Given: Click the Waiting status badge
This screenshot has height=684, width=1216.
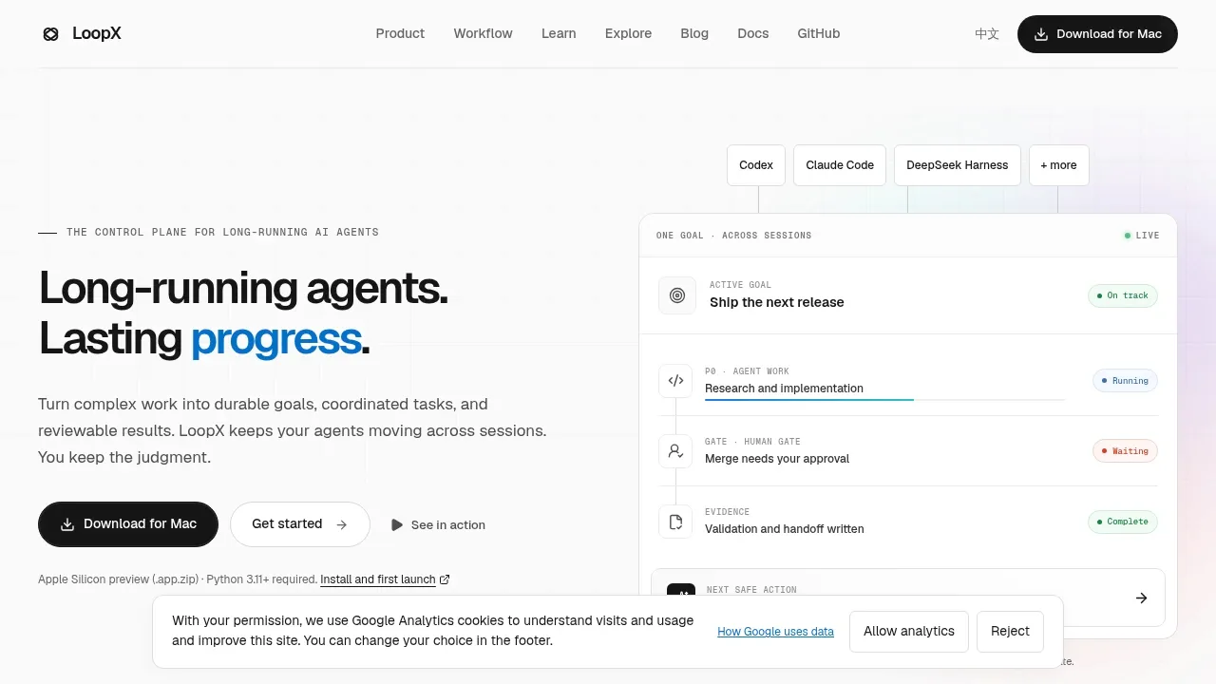Looking at the screenshot, I should point(1125,451).
